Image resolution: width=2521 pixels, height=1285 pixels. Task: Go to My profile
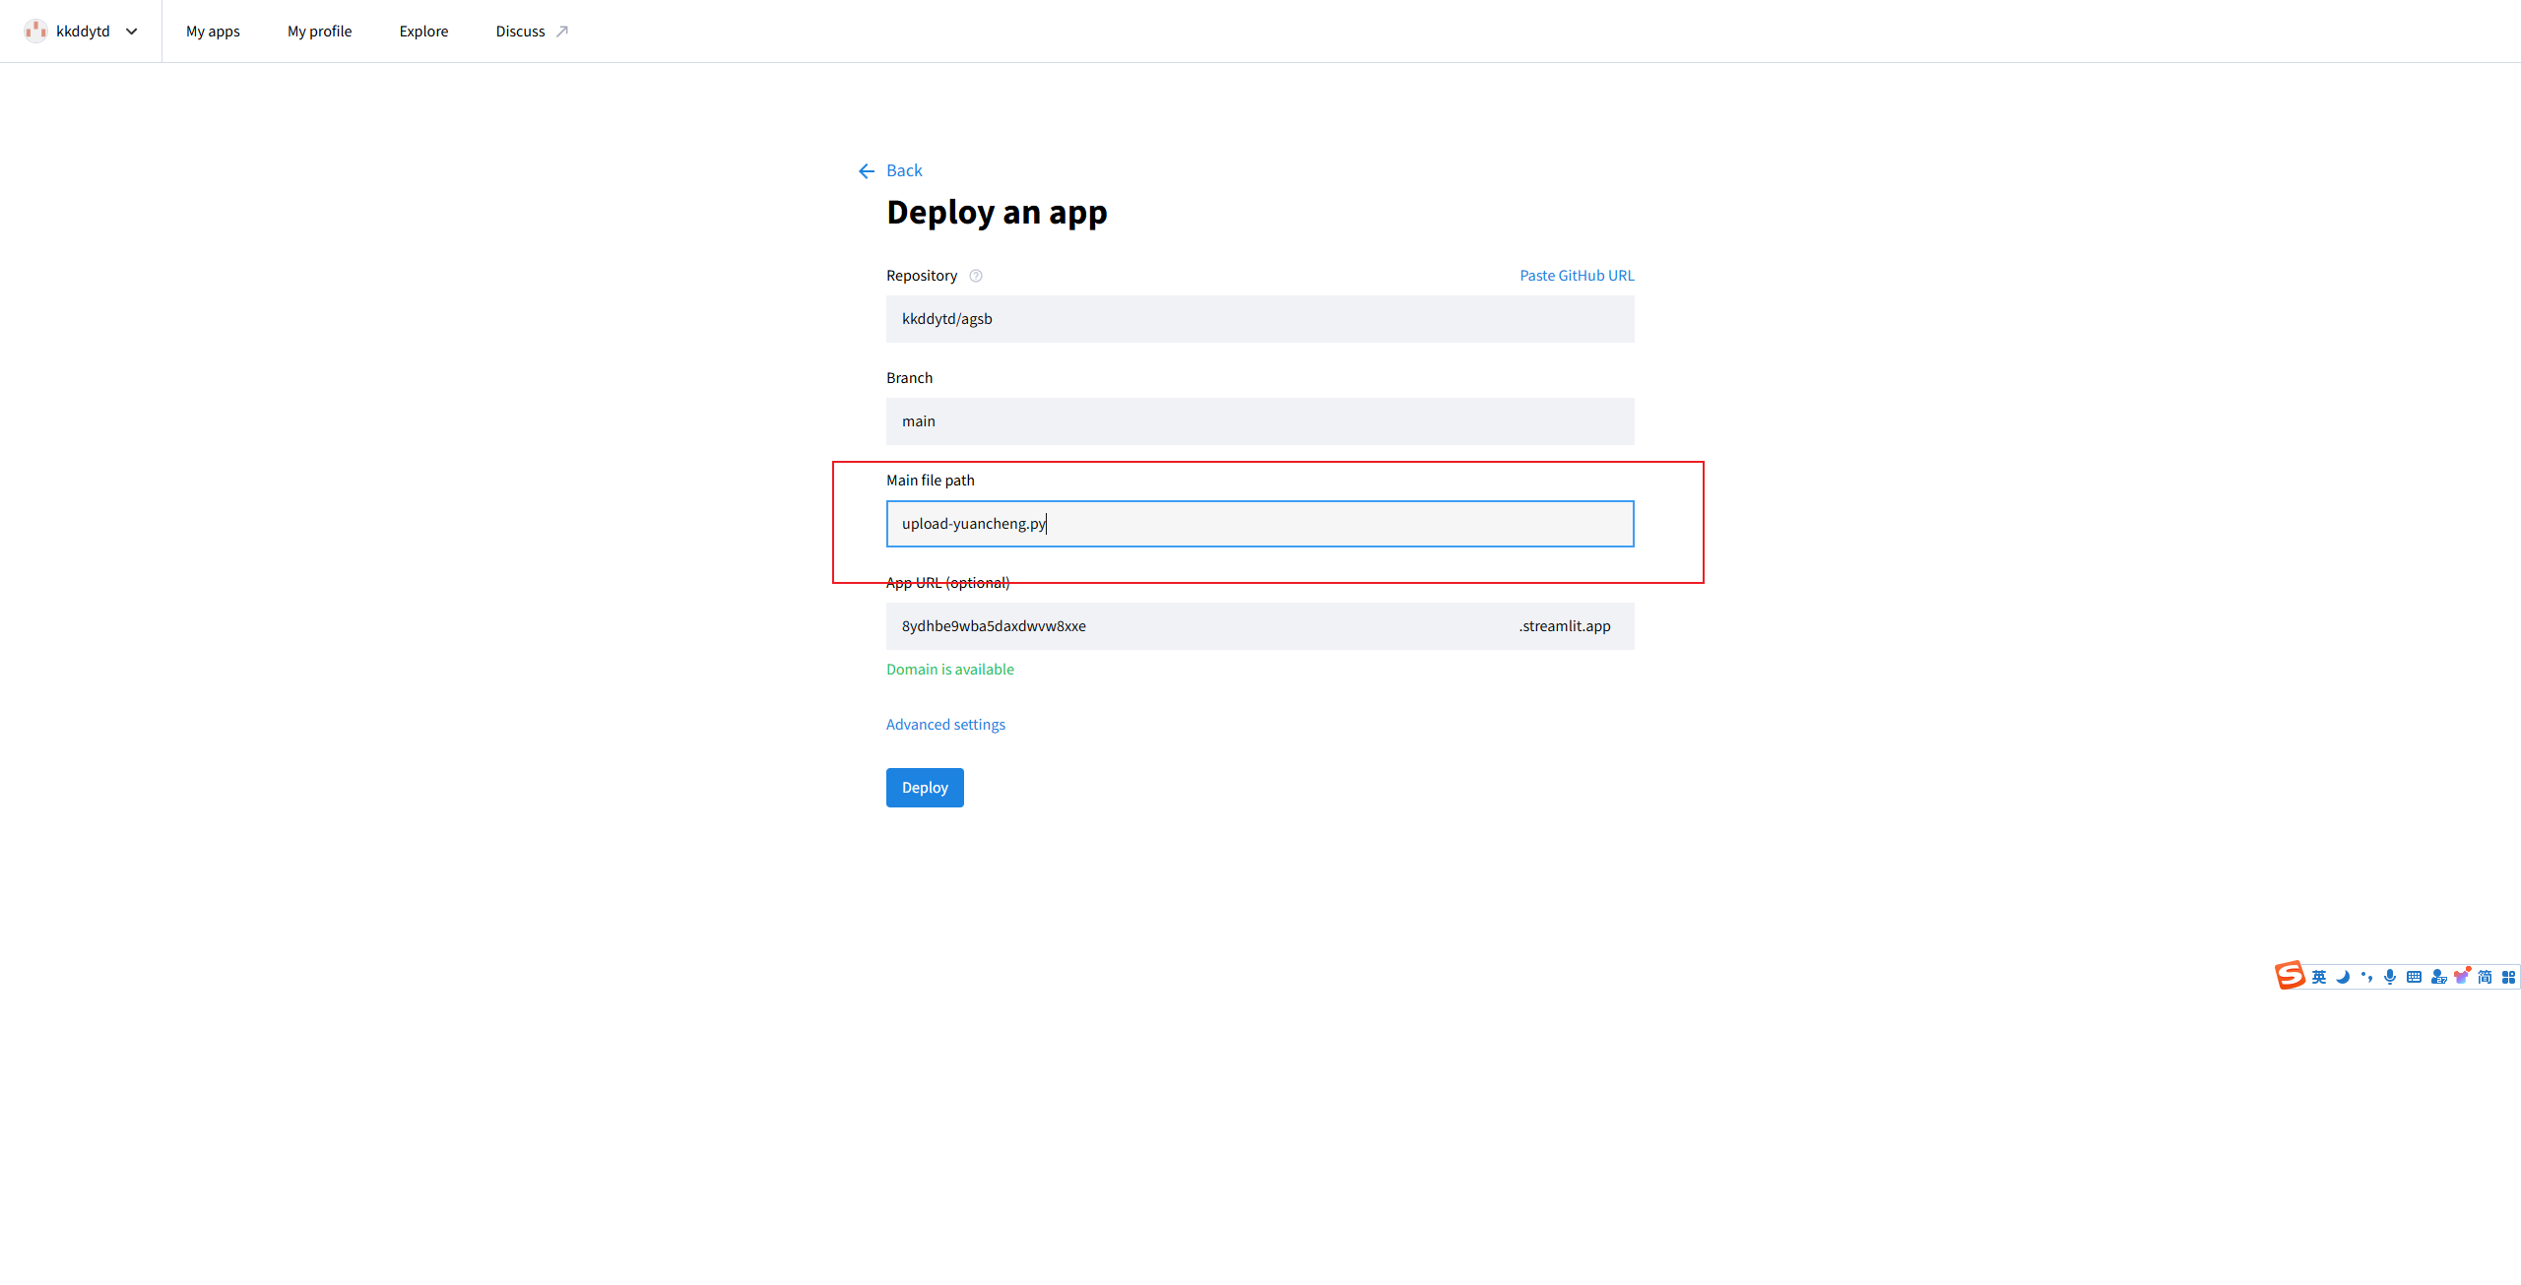319,32
